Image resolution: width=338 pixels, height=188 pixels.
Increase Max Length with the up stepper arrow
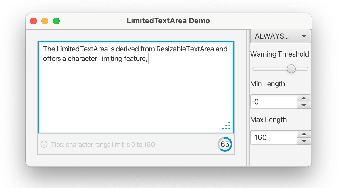[x=304, y=134]
